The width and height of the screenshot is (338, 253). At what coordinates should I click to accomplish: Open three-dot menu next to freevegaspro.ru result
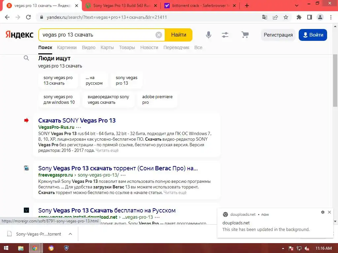123,175
